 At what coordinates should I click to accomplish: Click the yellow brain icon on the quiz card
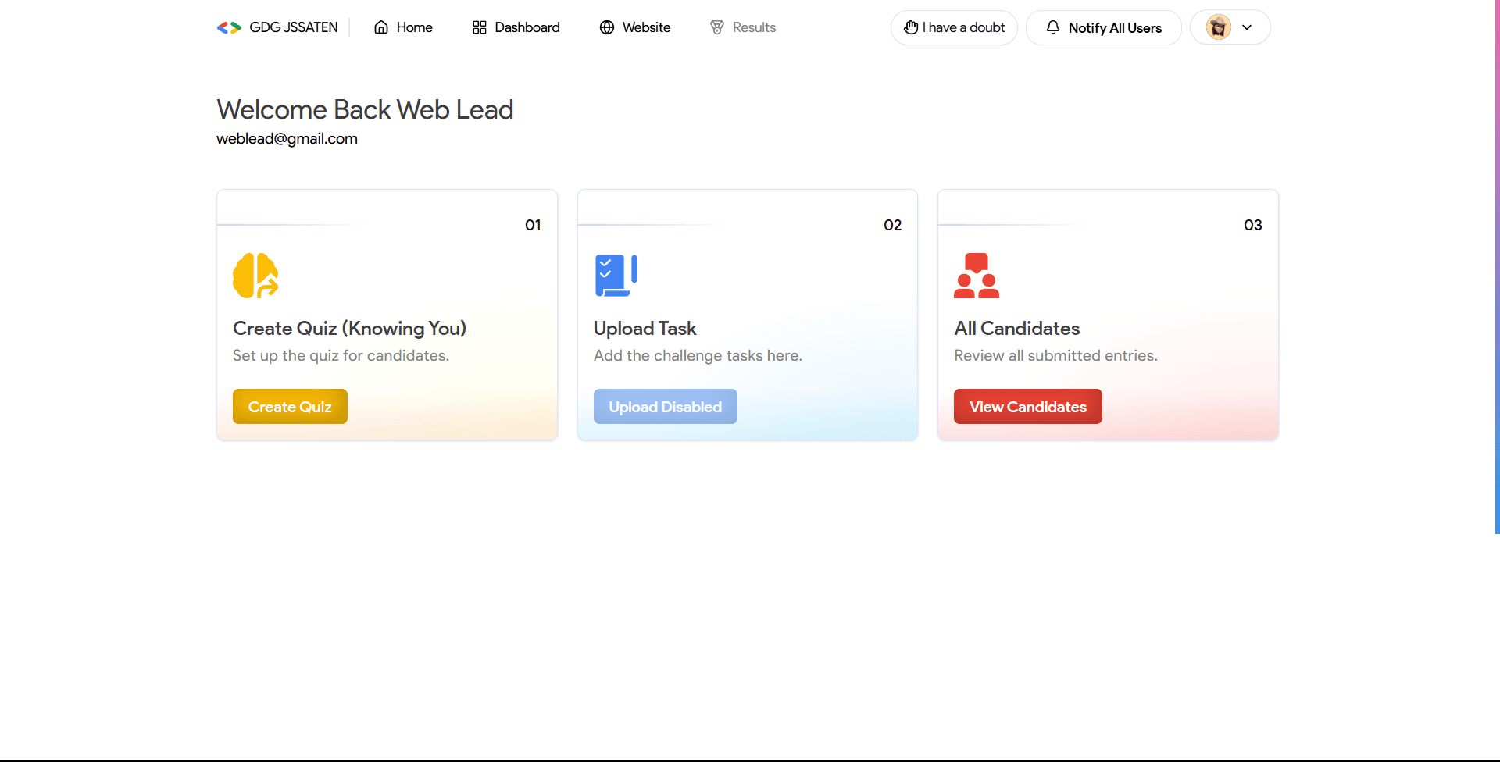255,275
